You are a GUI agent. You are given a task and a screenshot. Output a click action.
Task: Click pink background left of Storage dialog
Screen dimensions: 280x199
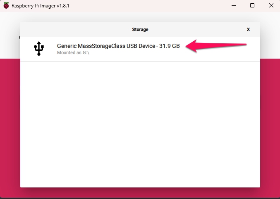pyautogui.click(x=10, y=124)
